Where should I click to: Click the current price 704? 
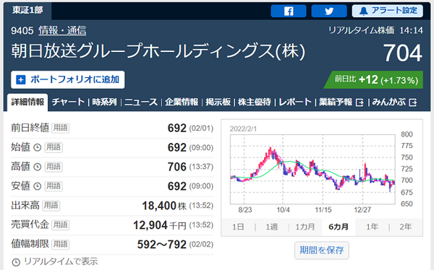click(x=403, y=53)
